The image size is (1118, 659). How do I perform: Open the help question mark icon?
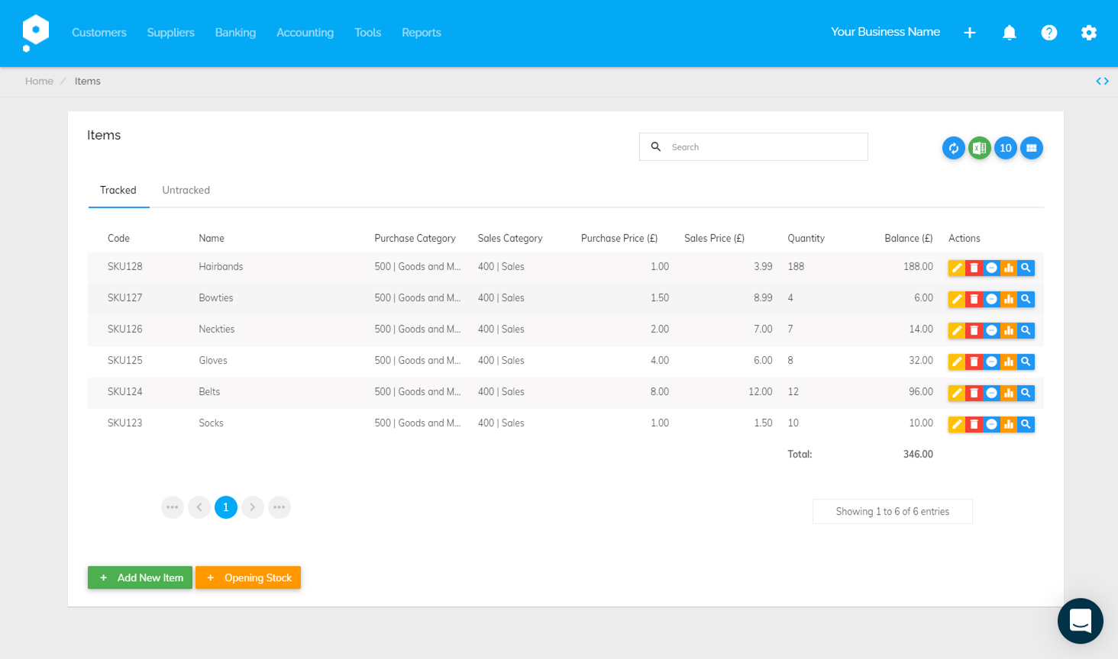[1049, 33]
